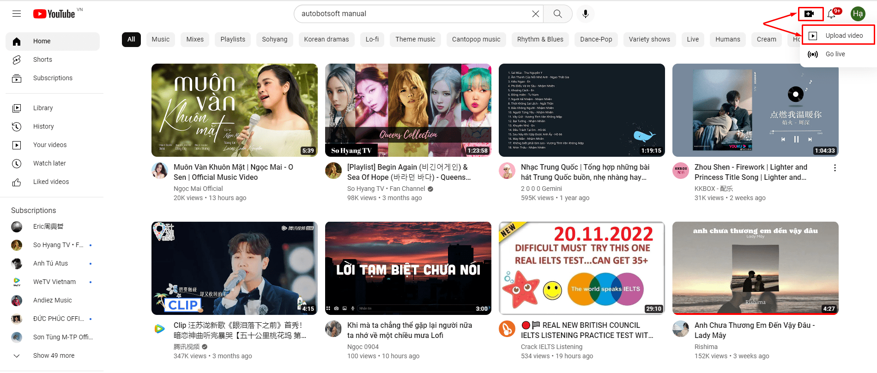The height and width of the screenshot is (373, 877).
Task: Open History in the sidebar
Action: (53, 126)
